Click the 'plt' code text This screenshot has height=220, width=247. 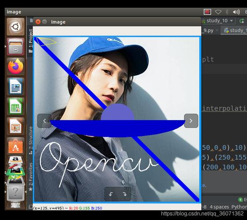208,60
